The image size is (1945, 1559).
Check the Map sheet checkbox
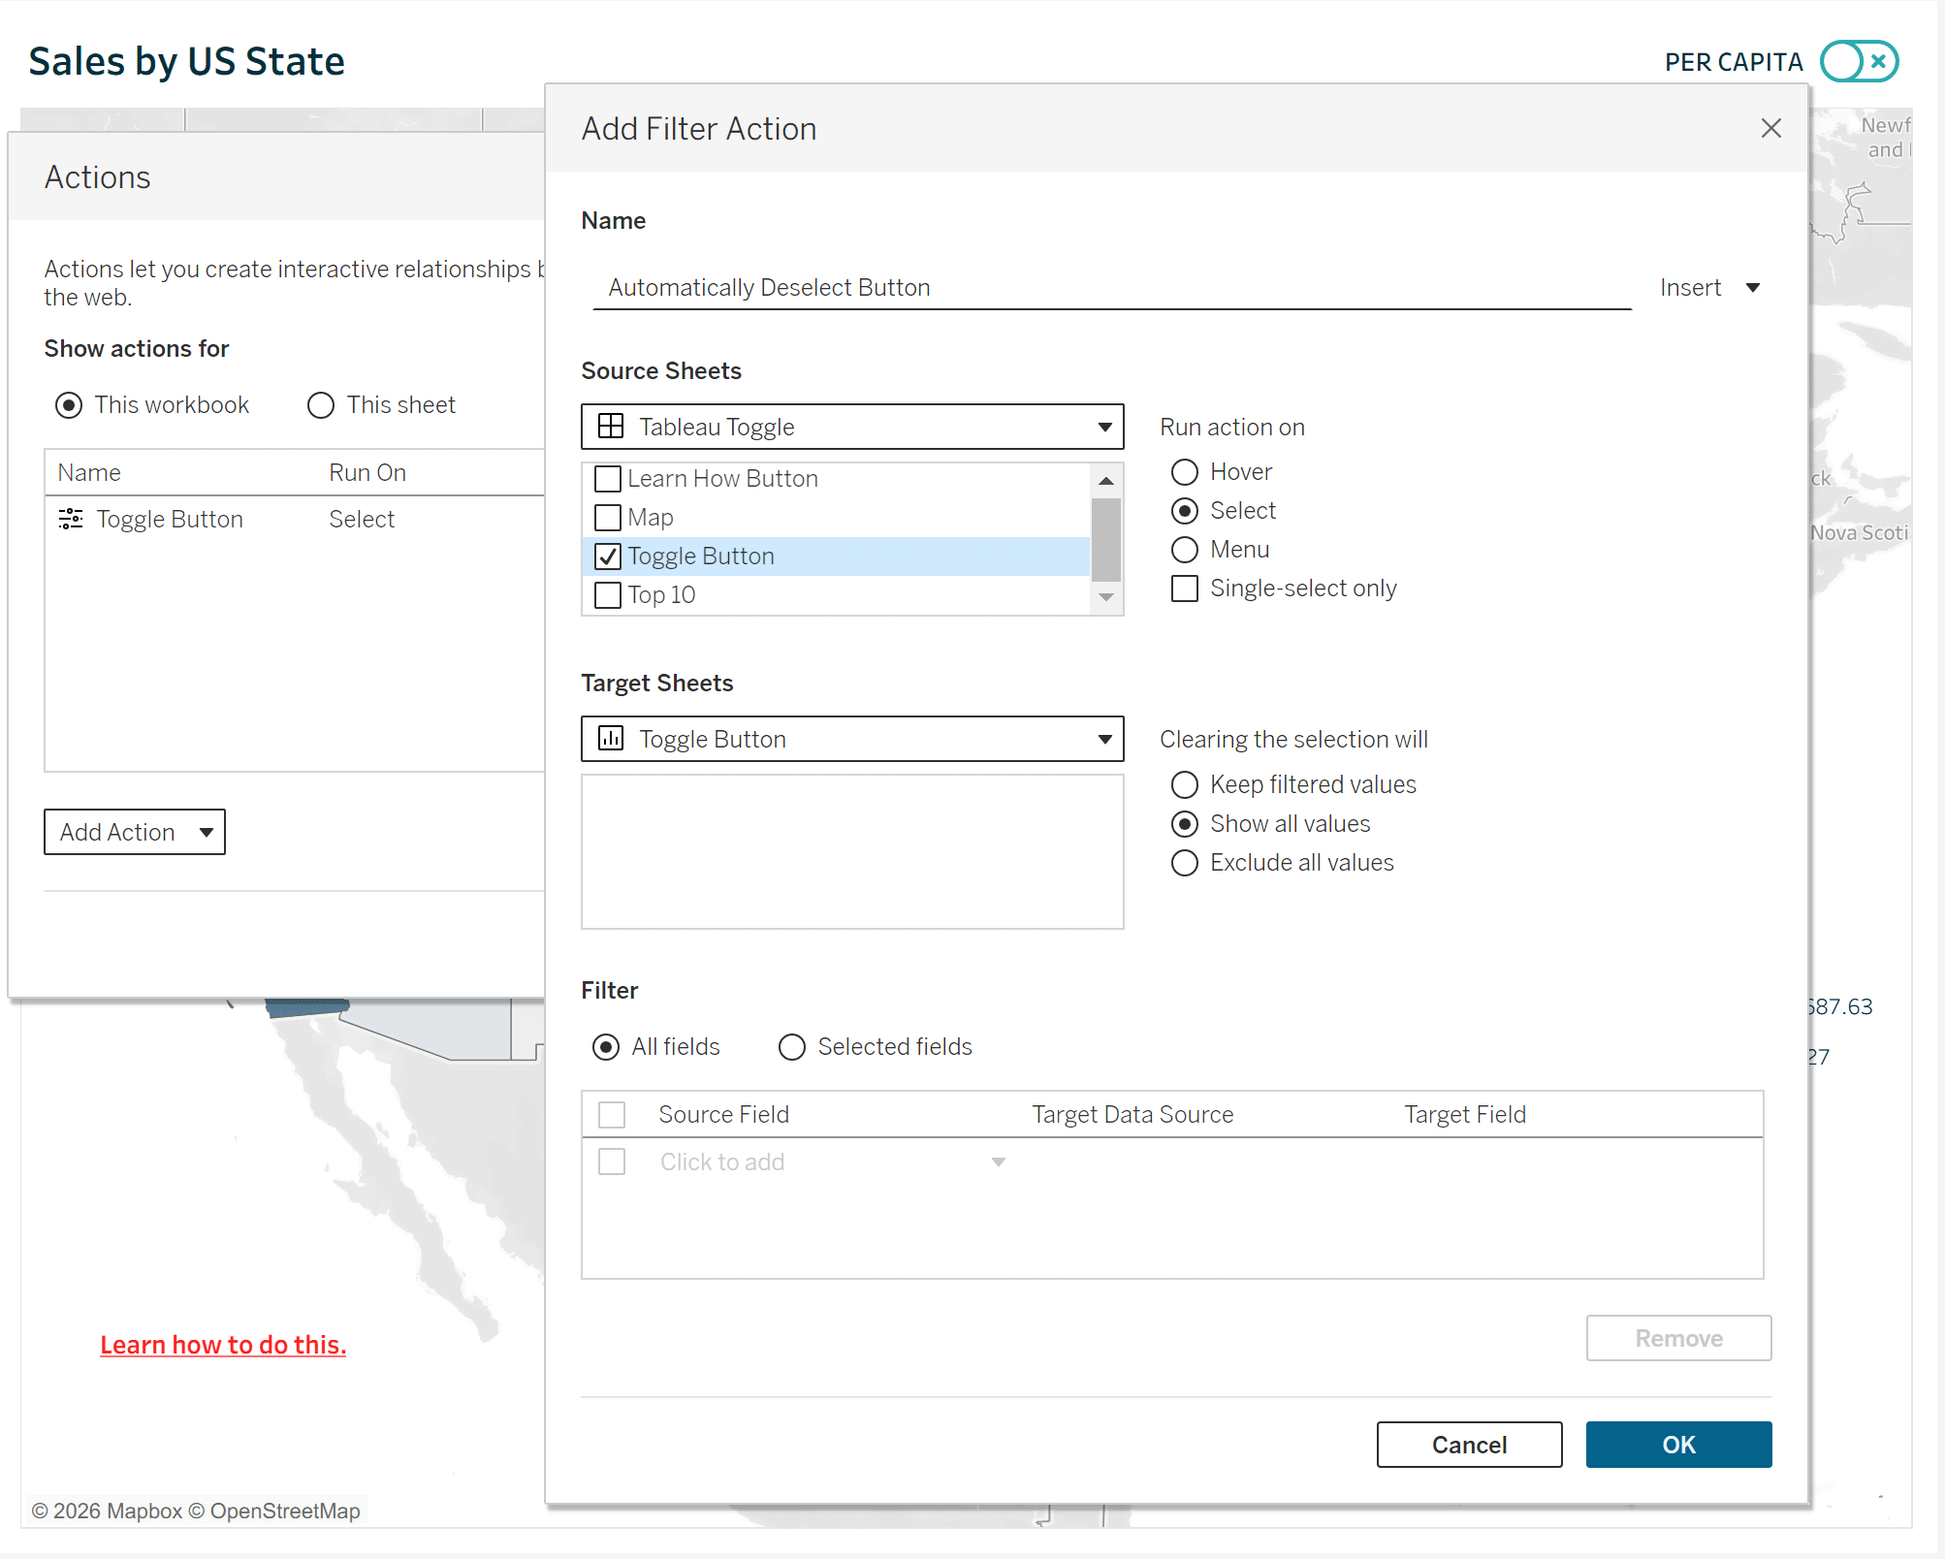click(x=608, y=518)
